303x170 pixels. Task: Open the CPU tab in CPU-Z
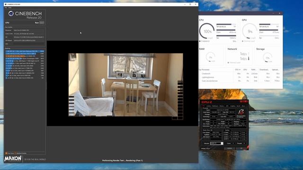[x=203, y=106]
